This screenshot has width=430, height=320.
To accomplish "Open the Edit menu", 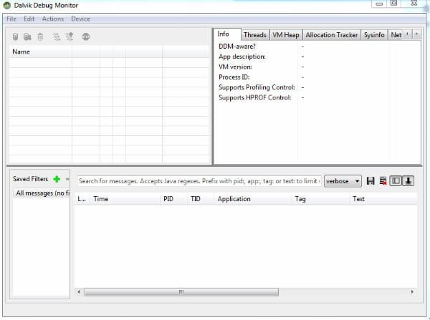I will pos(29,19).
